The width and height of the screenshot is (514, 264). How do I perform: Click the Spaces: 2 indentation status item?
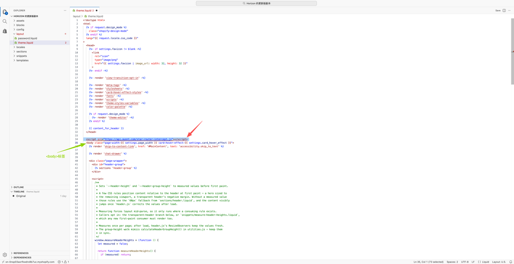(x=452, y=262)
